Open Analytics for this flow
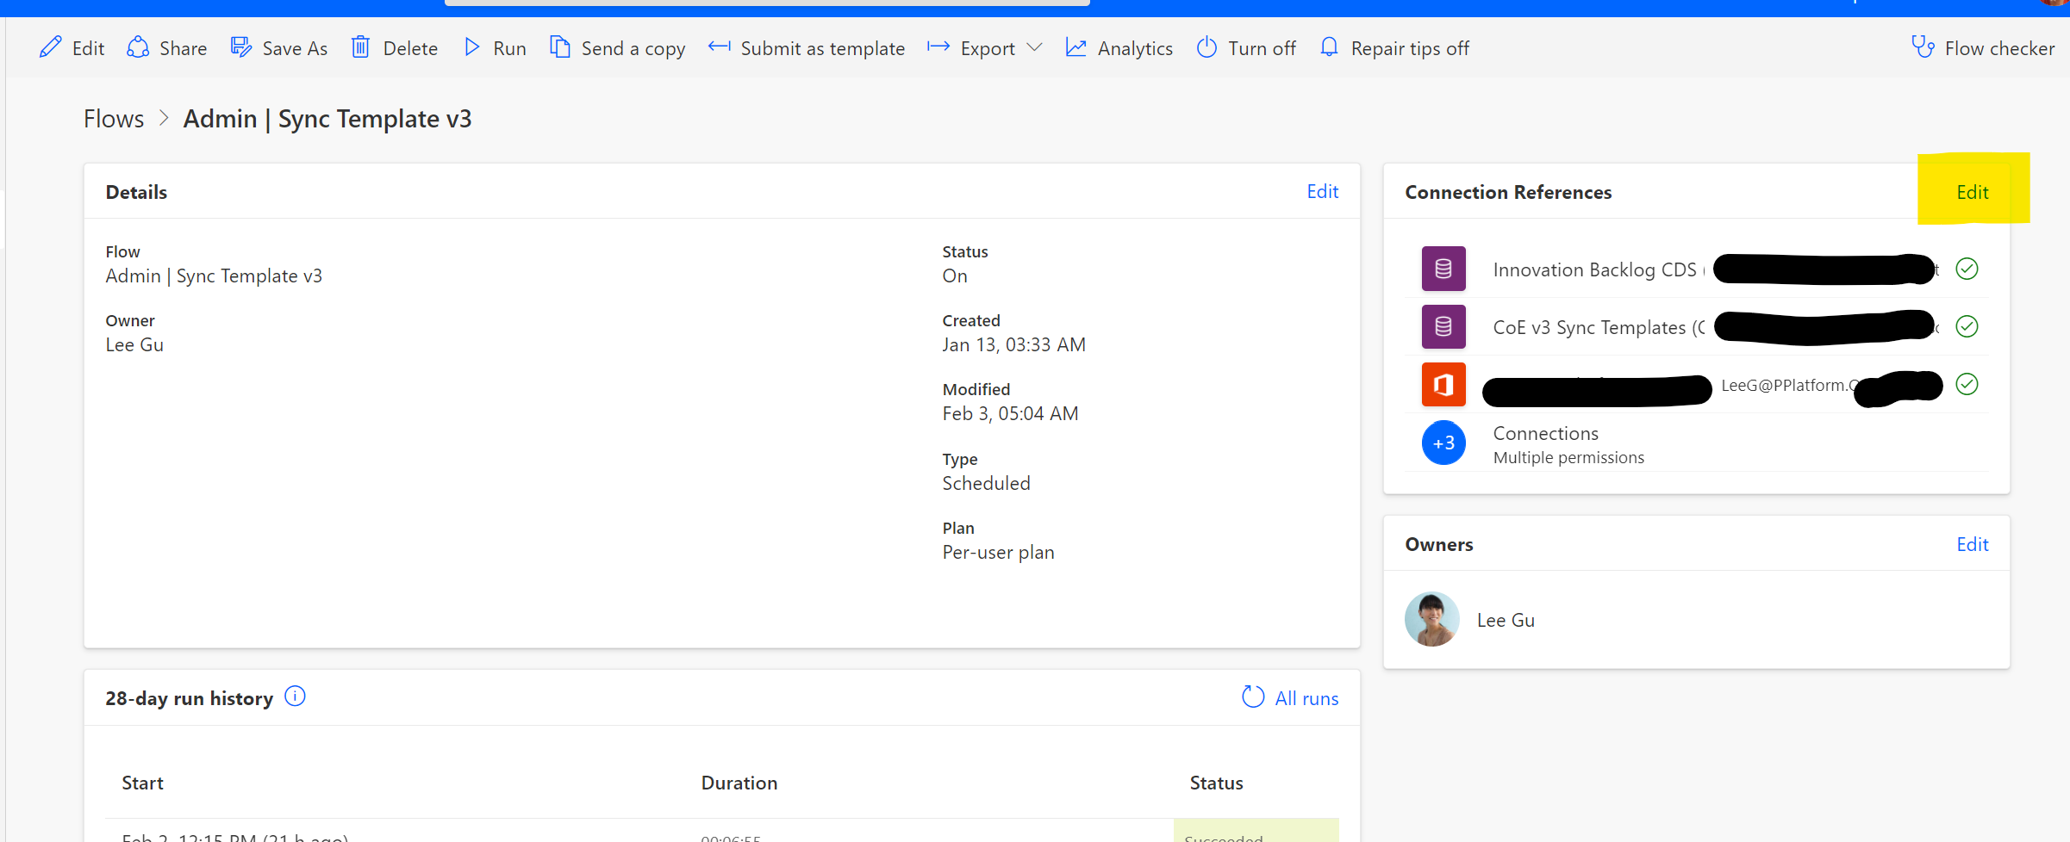The image size is (2070, 842). (x=1076, y=47)
